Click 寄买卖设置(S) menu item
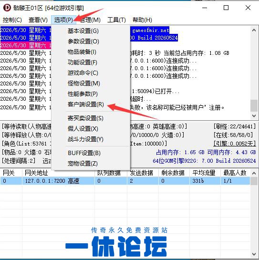This screenshot has width=259, height=260. [x=91, y=118]
